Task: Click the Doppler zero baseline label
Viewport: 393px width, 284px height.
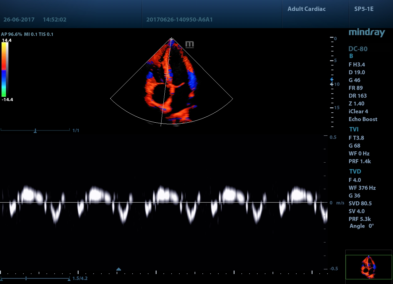Action: [x=331, y=203]
